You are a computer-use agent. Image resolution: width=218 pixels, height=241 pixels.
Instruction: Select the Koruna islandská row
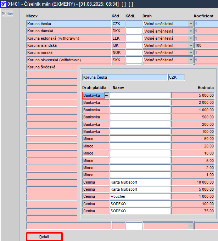pos(69,45)
